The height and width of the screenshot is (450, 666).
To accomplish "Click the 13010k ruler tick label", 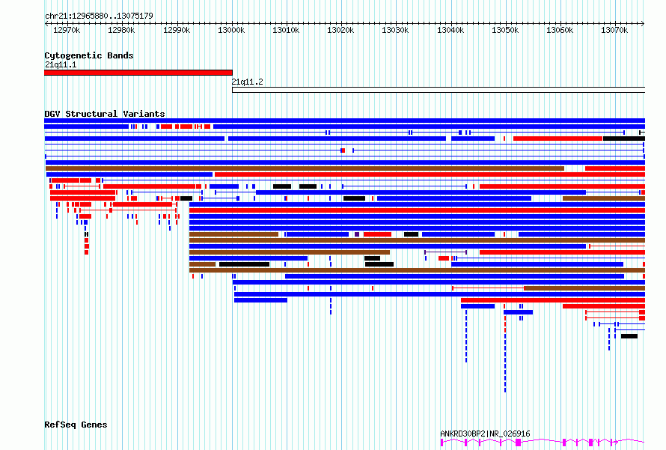I will tap(286, 30).
